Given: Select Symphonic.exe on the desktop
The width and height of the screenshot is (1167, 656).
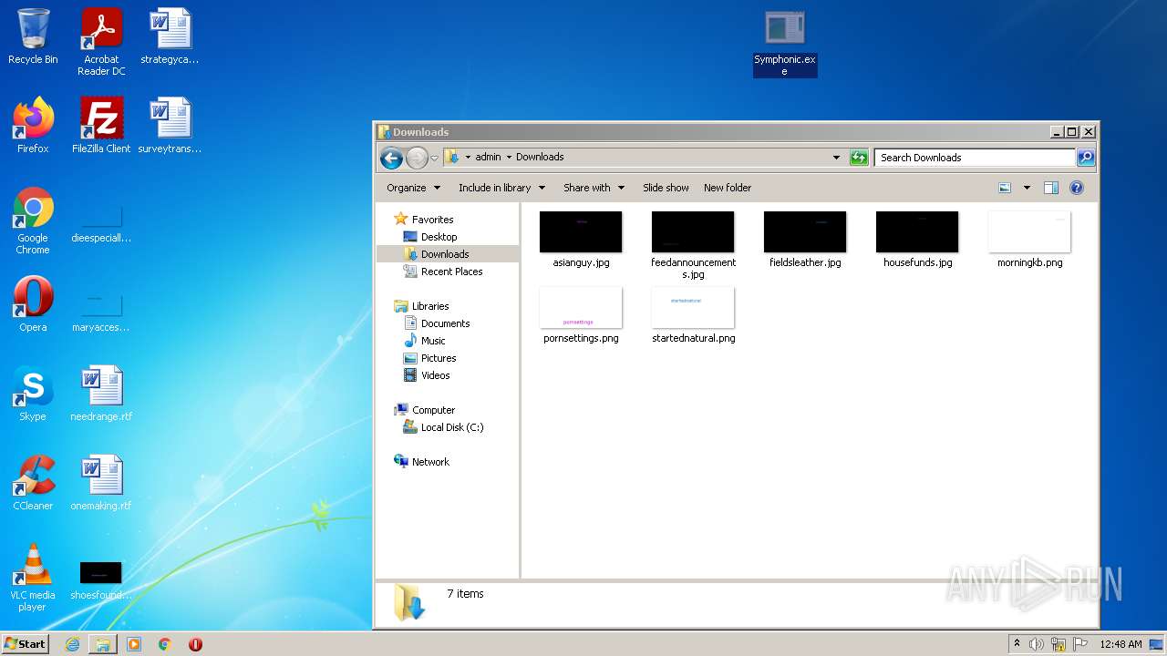Looking at the screenshot, I should pos(785,44).
